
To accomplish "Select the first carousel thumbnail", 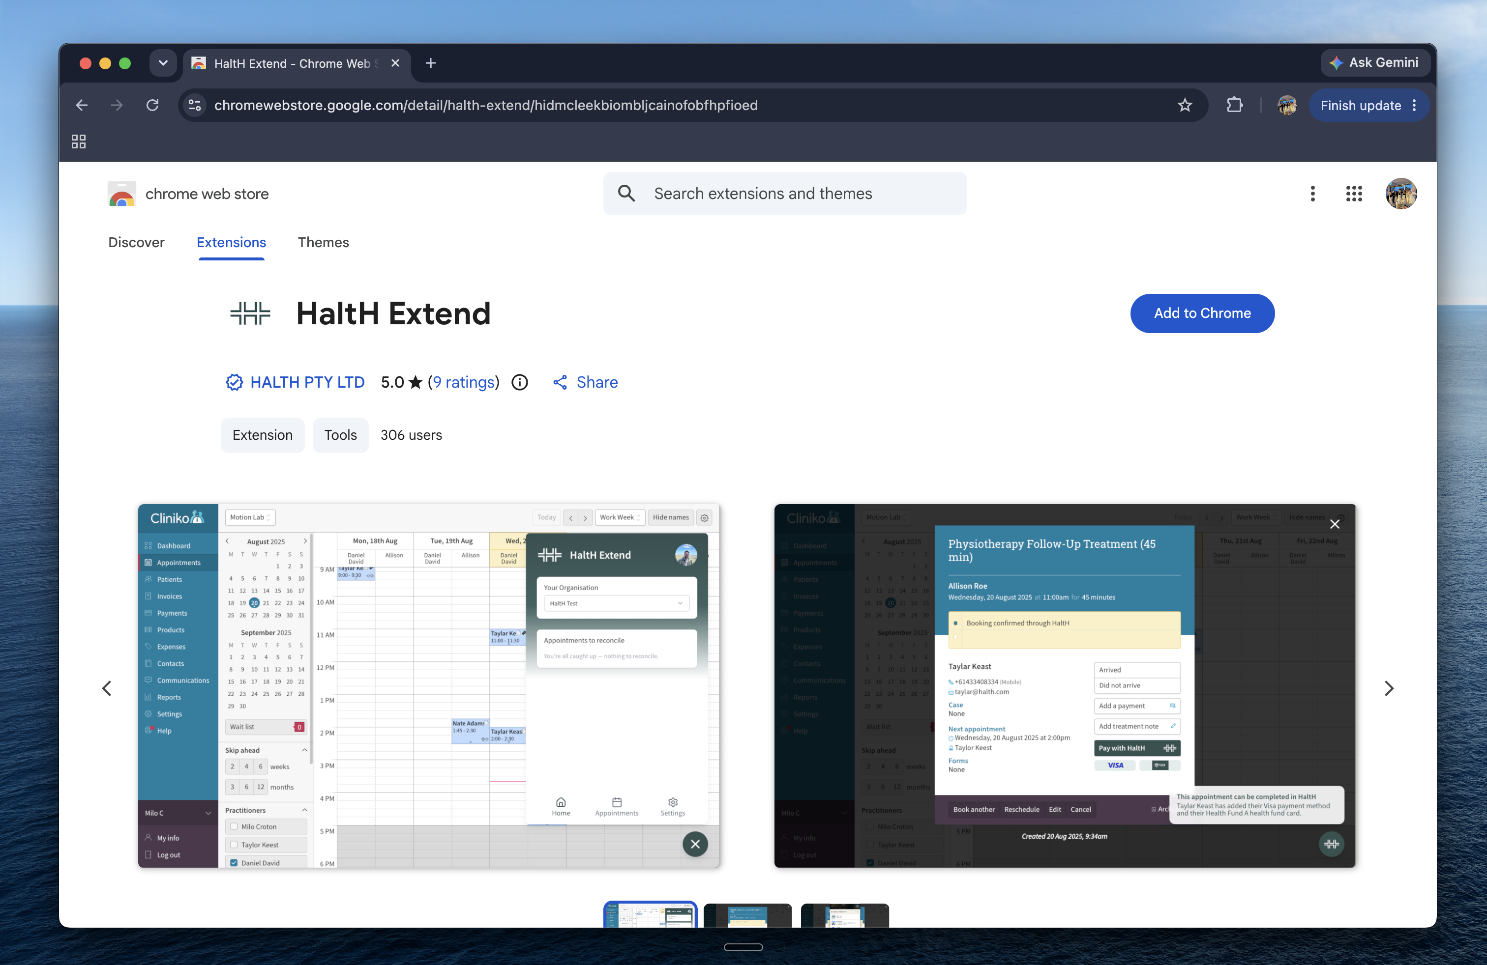I will pyautogui.click(x=650, y=914).
